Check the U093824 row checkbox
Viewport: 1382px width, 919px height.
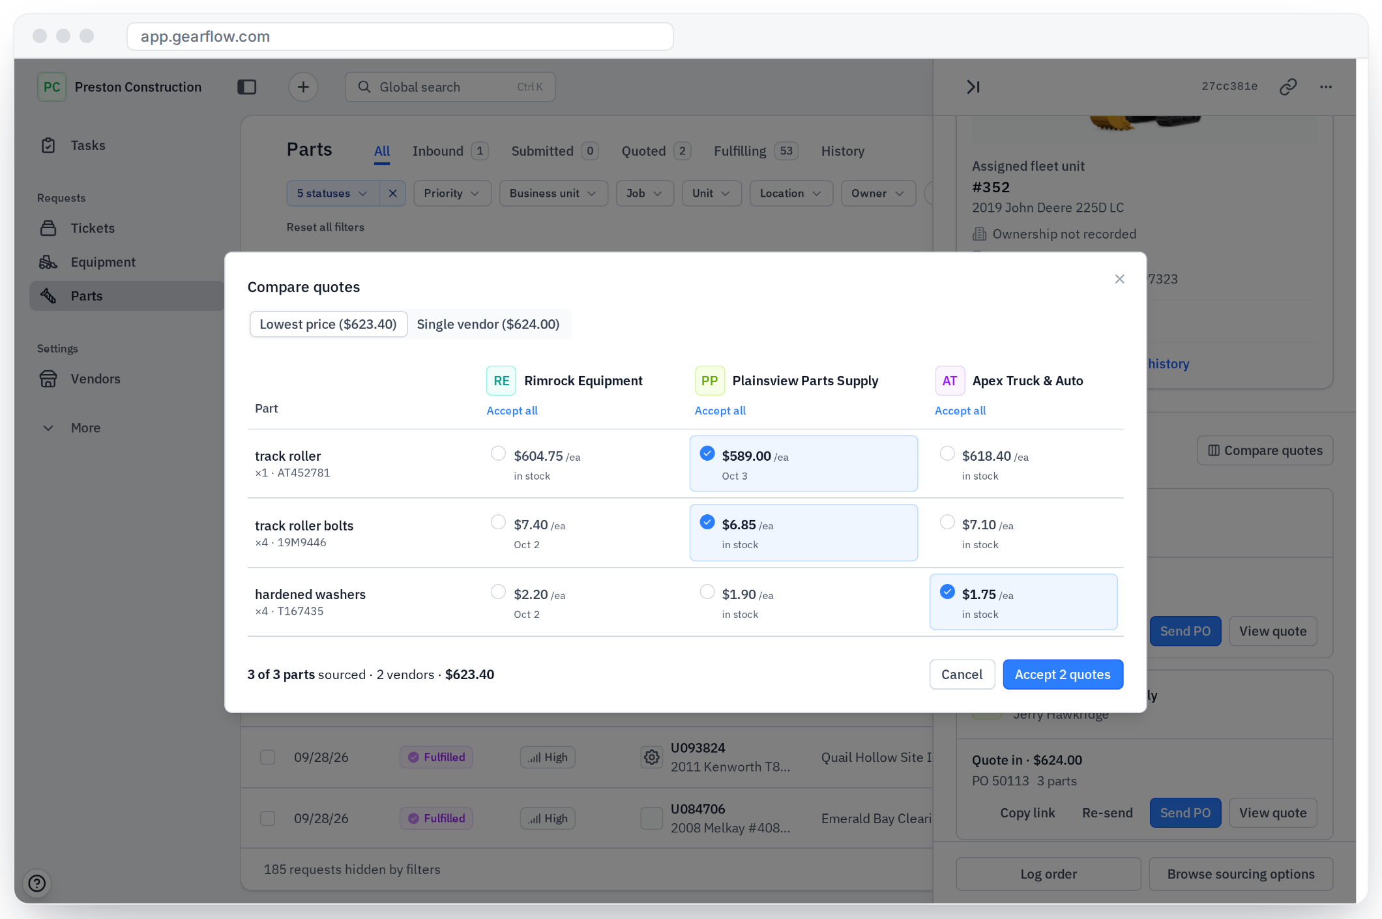coord(267,757)
